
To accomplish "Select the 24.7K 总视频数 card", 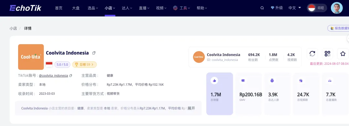I will pos(306,94).
